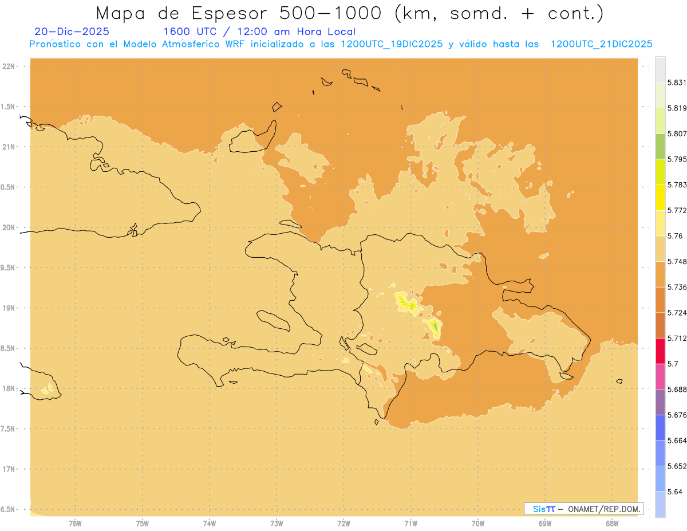
Task: Select the yellow-green swatch between 5.783 and 5.795
Action: tap(660, 172)
